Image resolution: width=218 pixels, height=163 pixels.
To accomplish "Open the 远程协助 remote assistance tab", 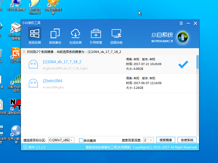I will [x=117, y=36].
